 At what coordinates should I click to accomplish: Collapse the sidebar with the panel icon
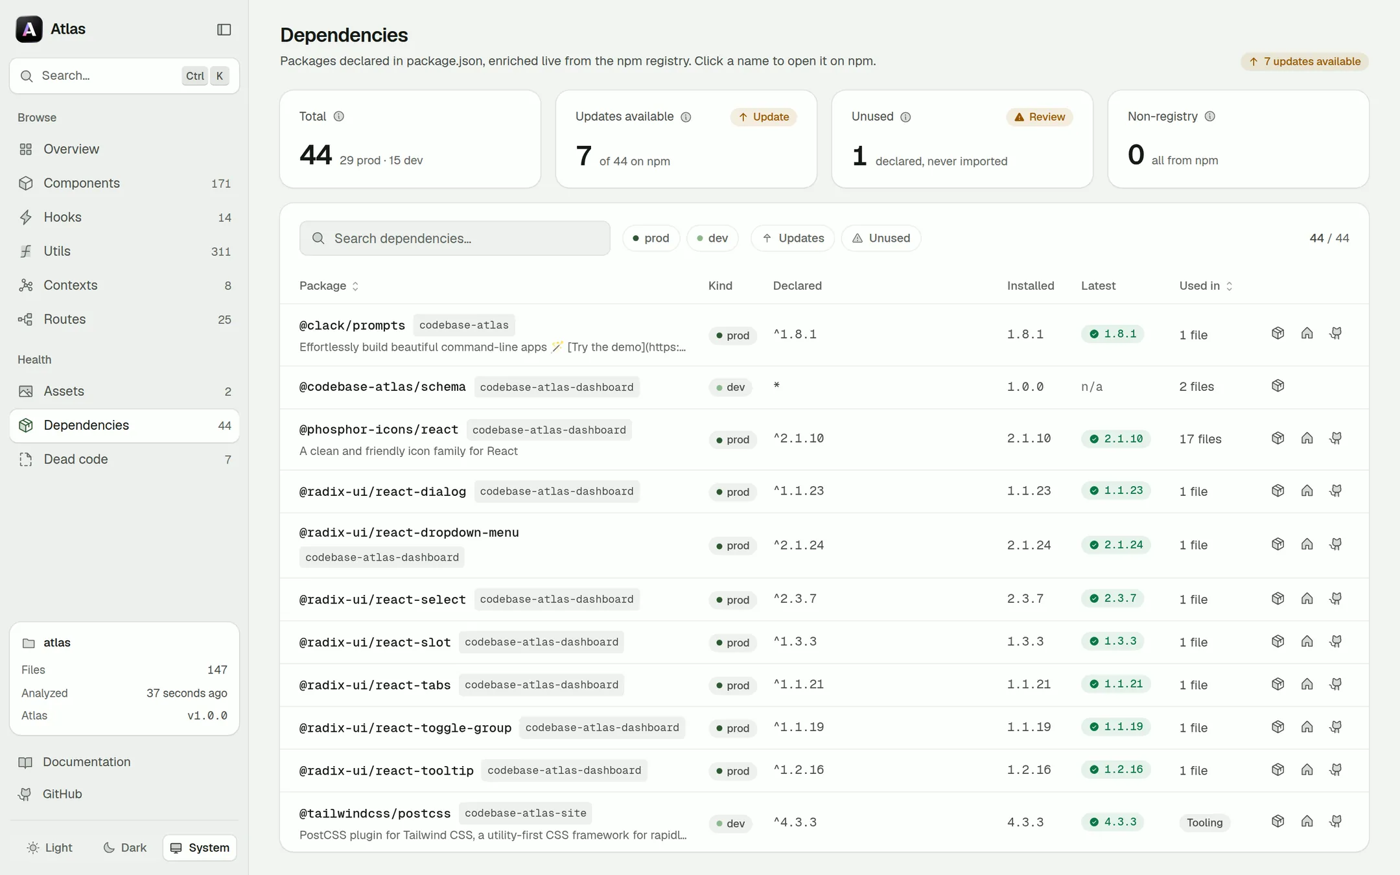[224, 30]
